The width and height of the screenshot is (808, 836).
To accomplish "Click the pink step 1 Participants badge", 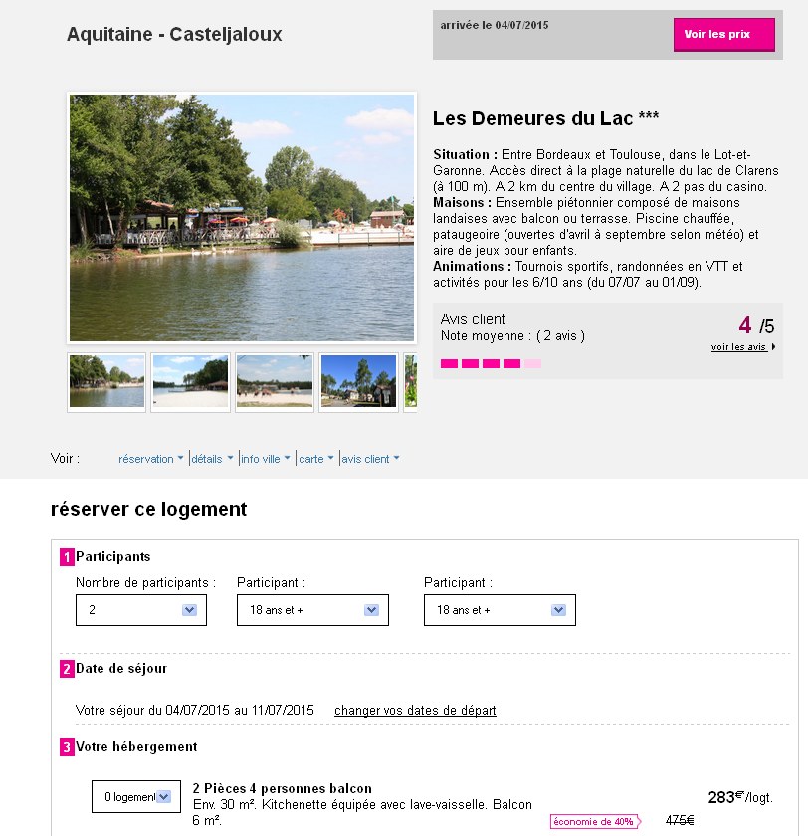I will 67,557.
